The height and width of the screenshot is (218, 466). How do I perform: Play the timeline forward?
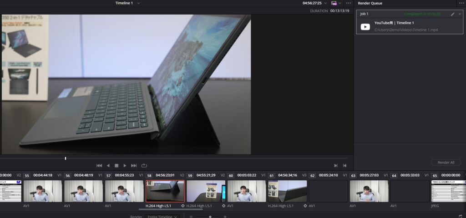point(125,165)
